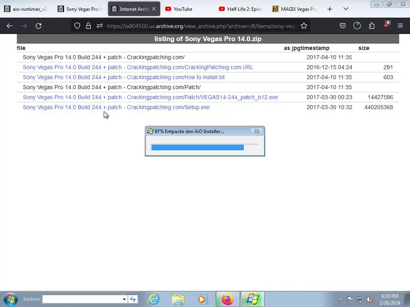
Task: Reload the current page
Action: 38,26
